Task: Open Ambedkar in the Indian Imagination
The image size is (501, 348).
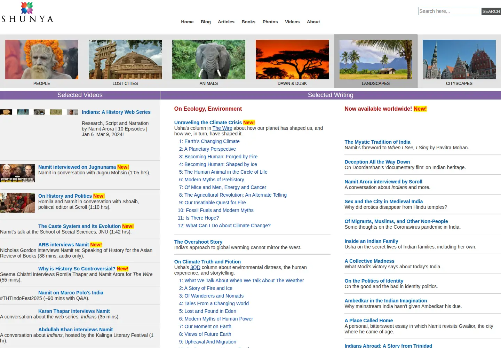Action: pyautogui.click(x=386, y=301)
